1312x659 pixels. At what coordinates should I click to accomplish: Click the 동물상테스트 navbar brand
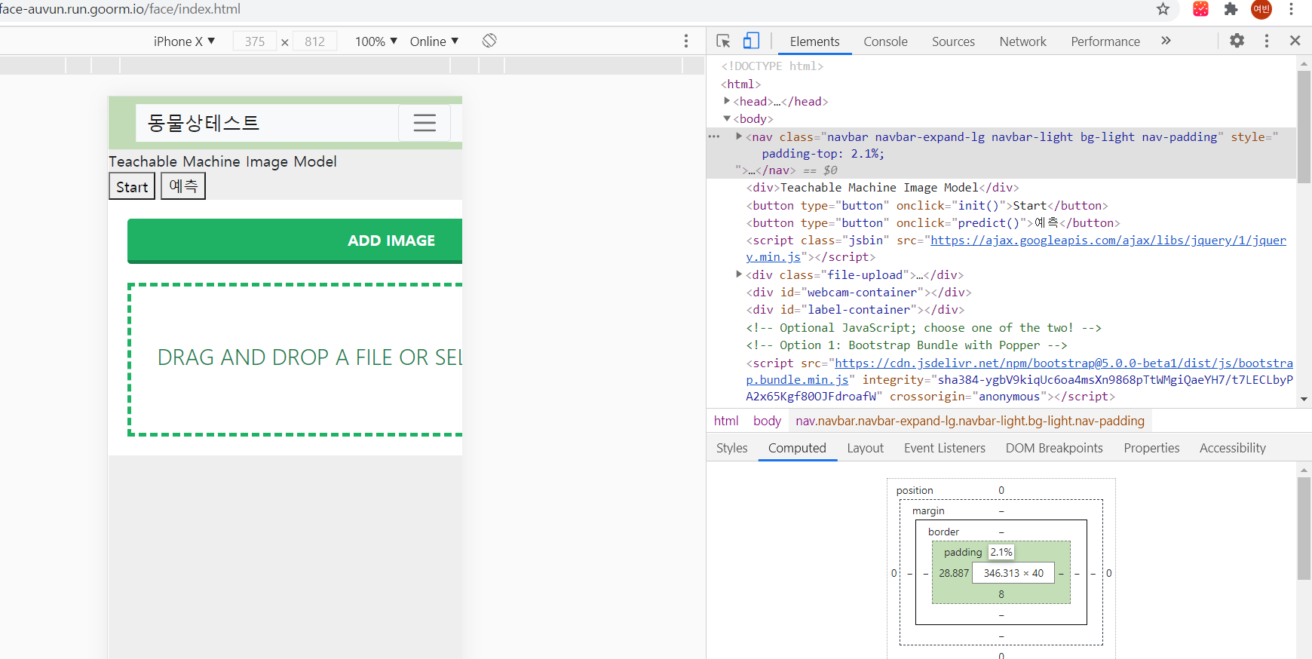204,123
